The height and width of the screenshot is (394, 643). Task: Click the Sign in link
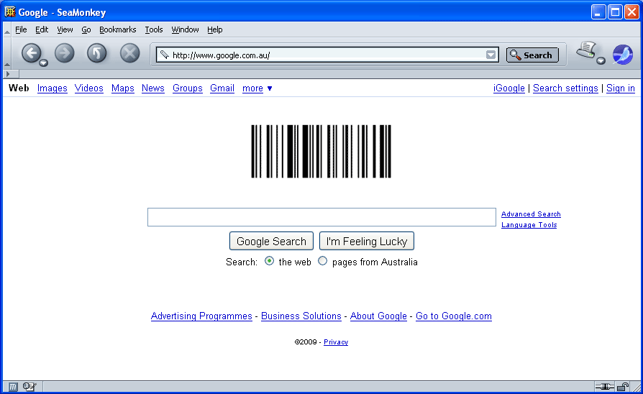621,88
